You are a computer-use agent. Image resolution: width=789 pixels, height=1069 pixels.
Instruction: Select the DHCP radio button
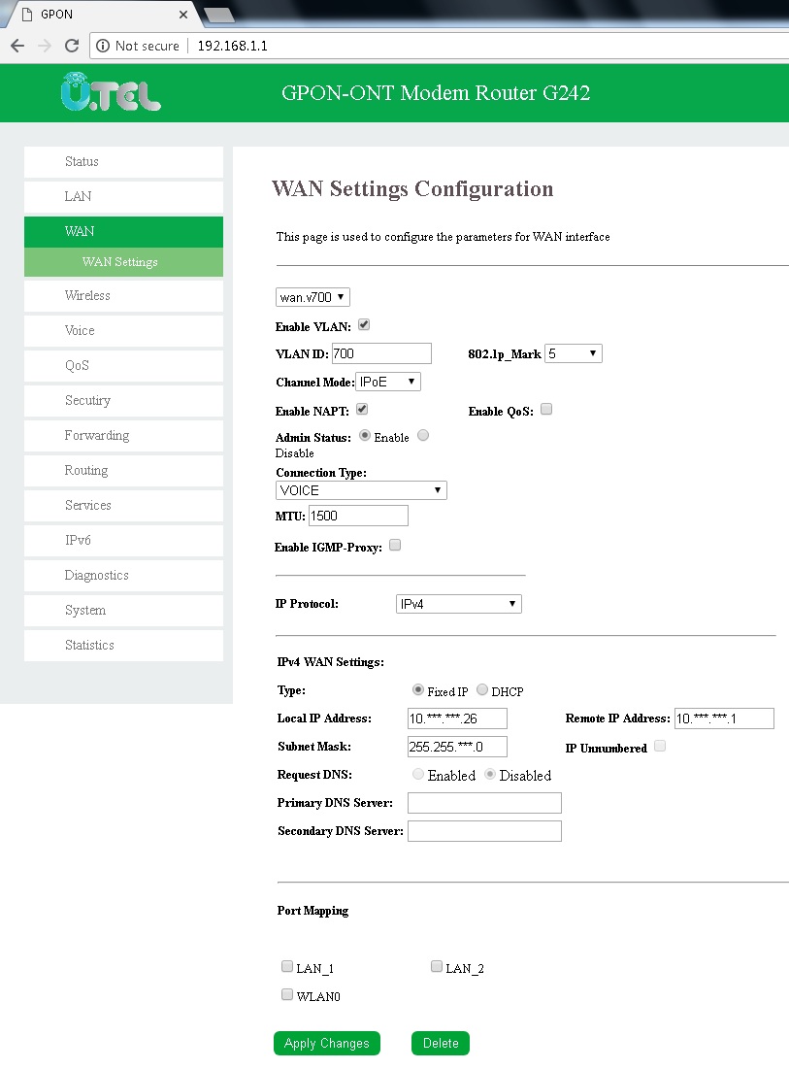tap(482, 690)
